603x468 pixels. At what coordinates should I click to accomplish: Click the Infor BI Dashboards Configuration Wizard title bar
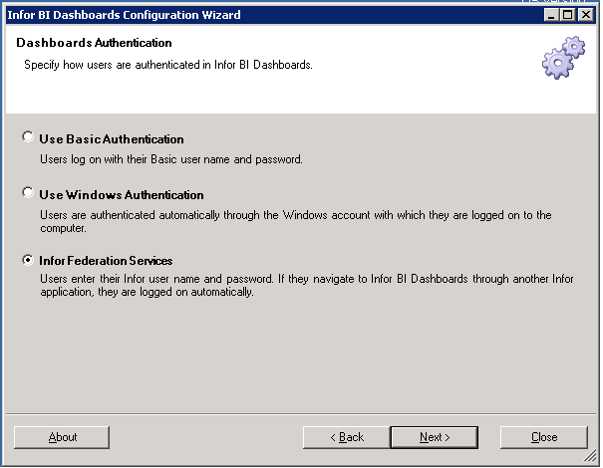click(269, 15)
